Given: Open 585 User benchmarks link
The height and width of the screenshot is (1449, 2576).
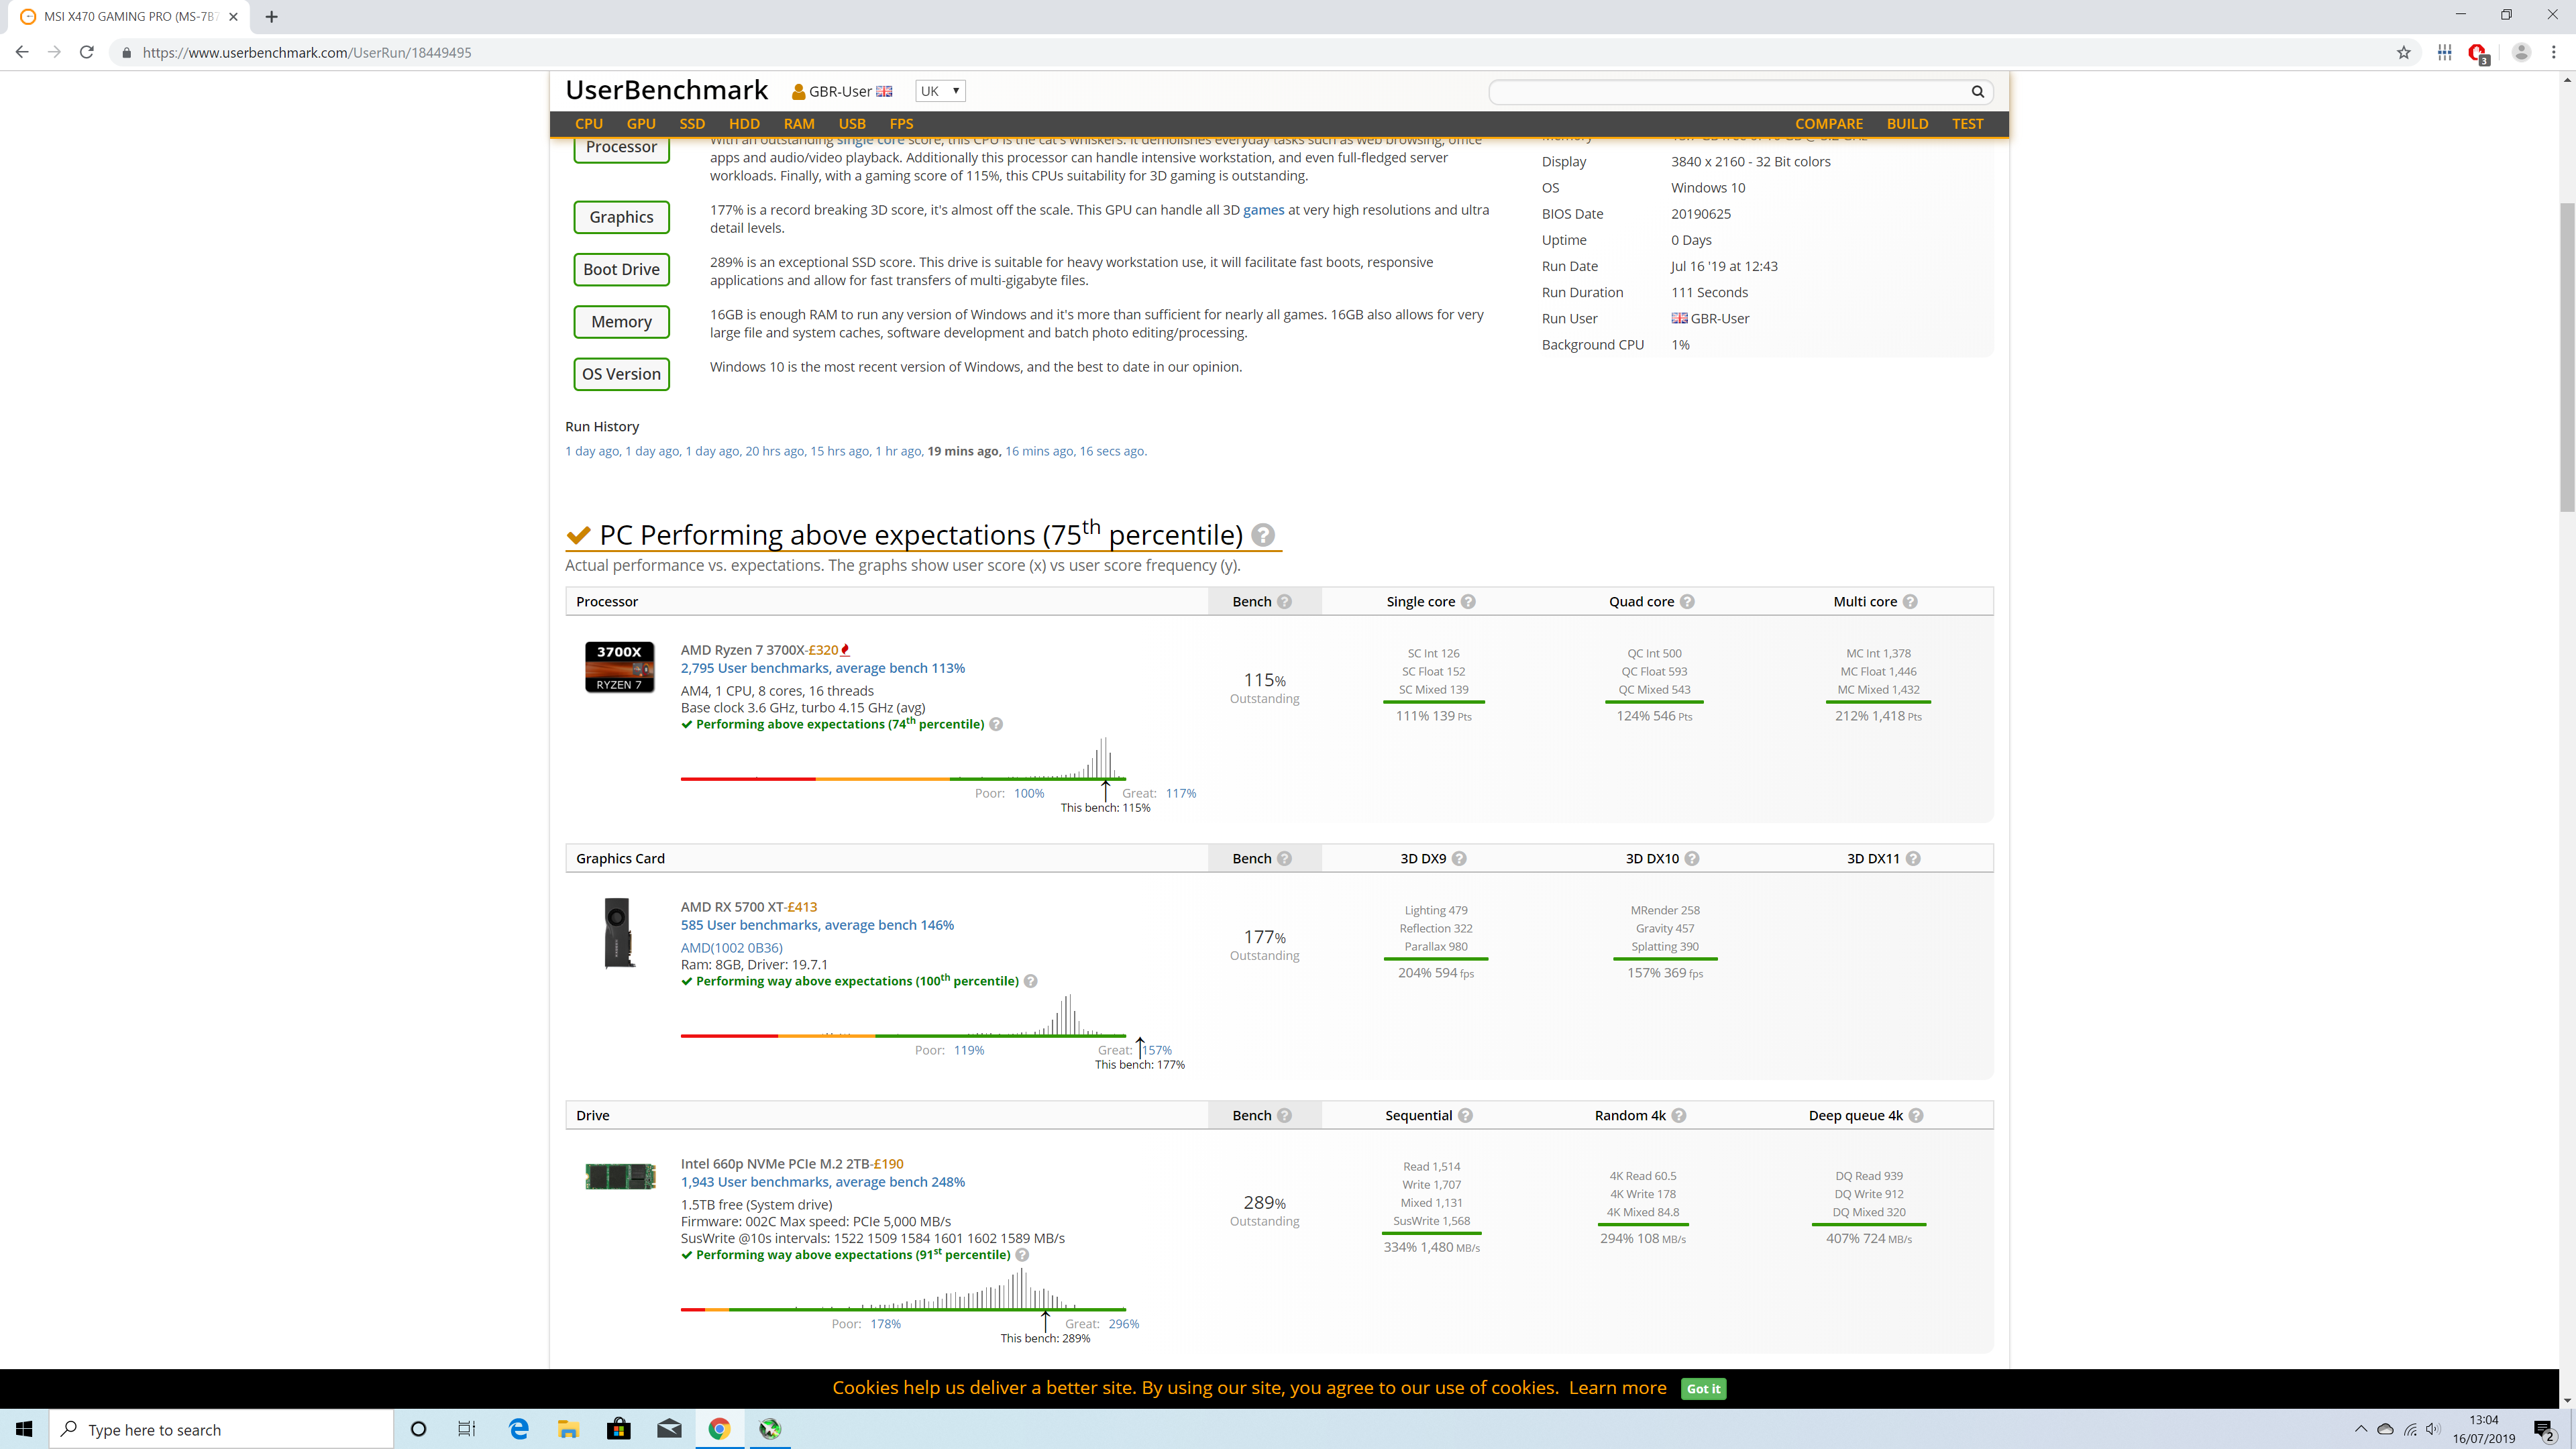Looking at the screenshot, I should (817, 925).
